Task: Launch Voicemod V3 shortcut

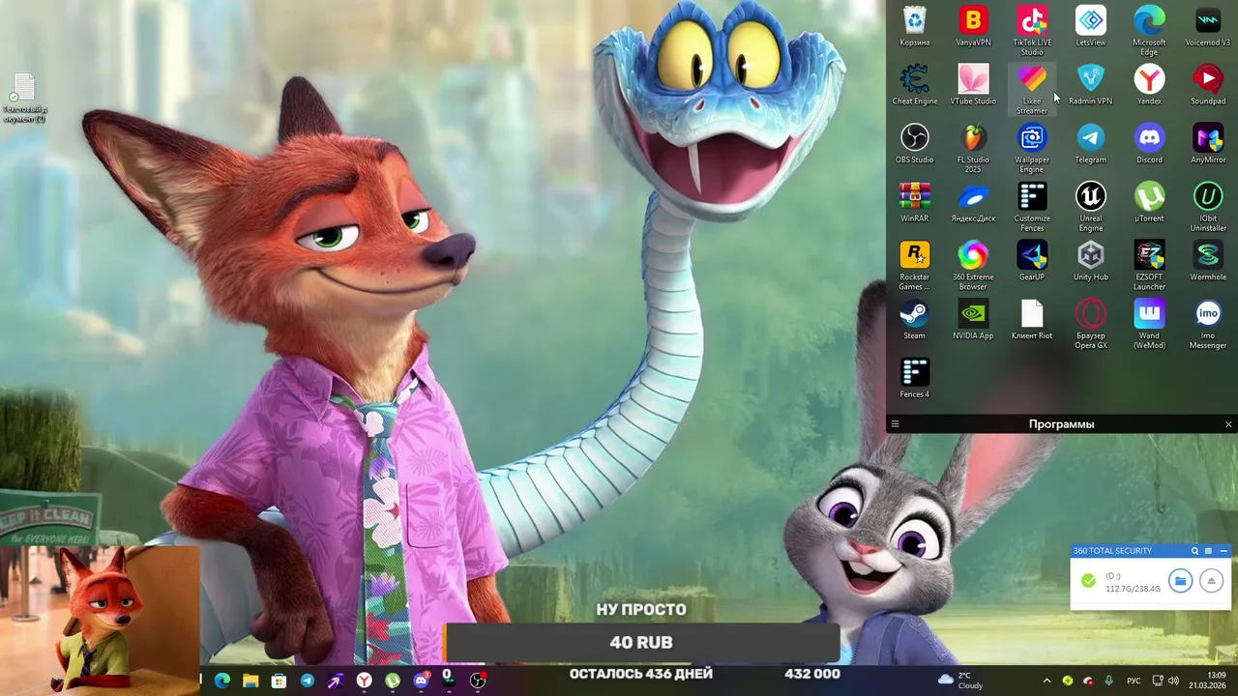Action: pos(1208,27)
